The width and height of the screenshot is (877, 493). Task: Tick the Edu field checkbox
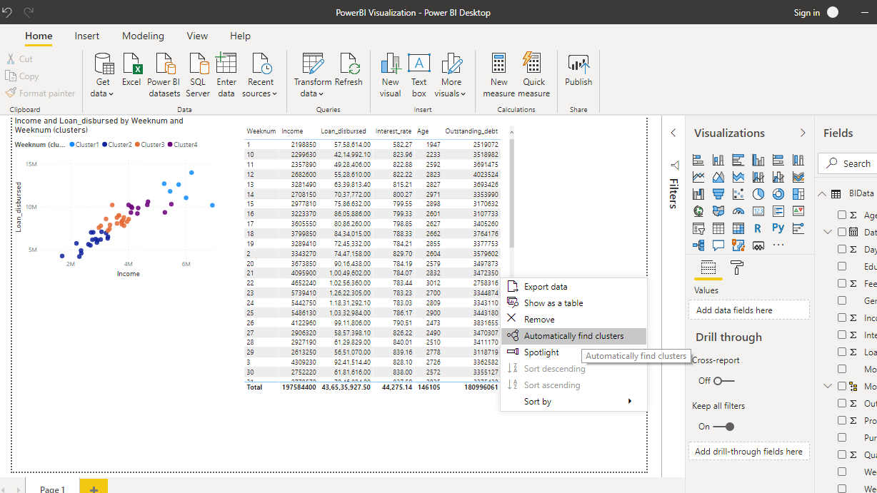[842, 266]
